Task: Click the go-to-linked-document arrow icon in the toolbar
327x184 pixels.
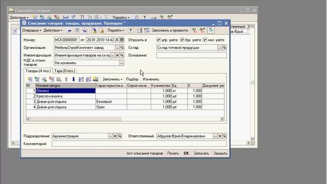Action: (x=85, y=31)
